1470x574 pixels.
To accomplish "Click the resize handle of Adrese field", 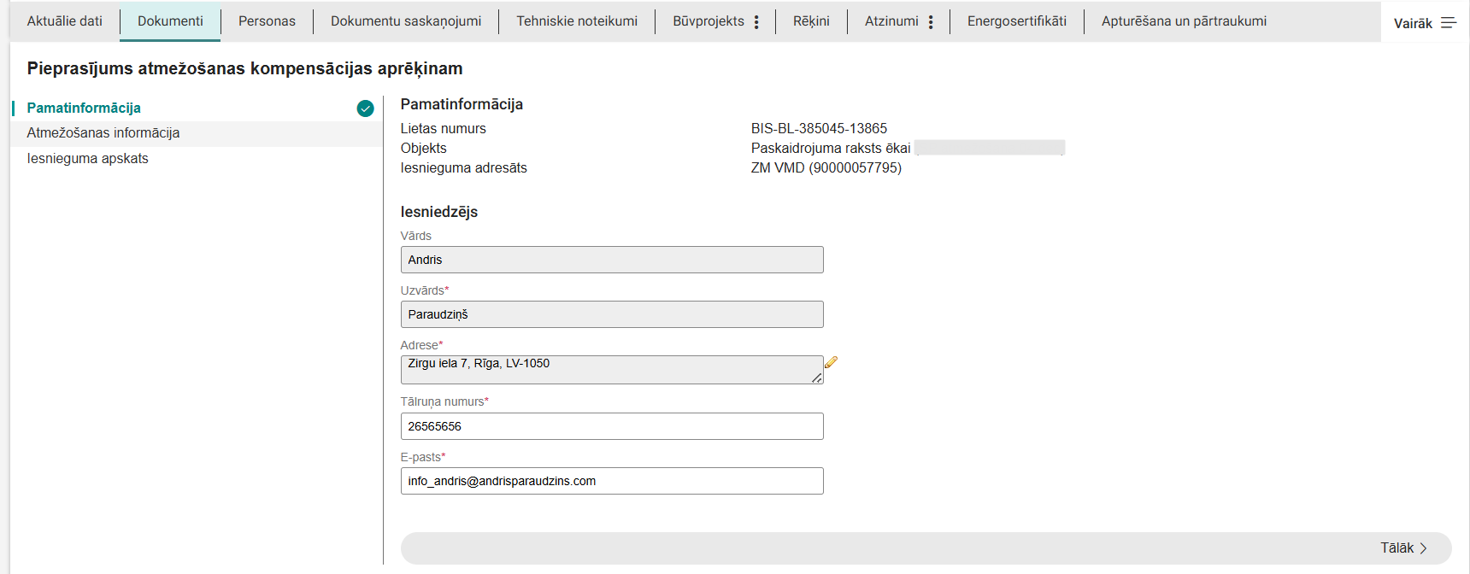I will point(817,378).
